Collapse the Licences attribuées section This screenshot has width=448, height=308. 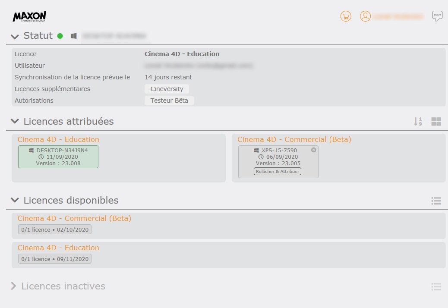pos(15,122)
